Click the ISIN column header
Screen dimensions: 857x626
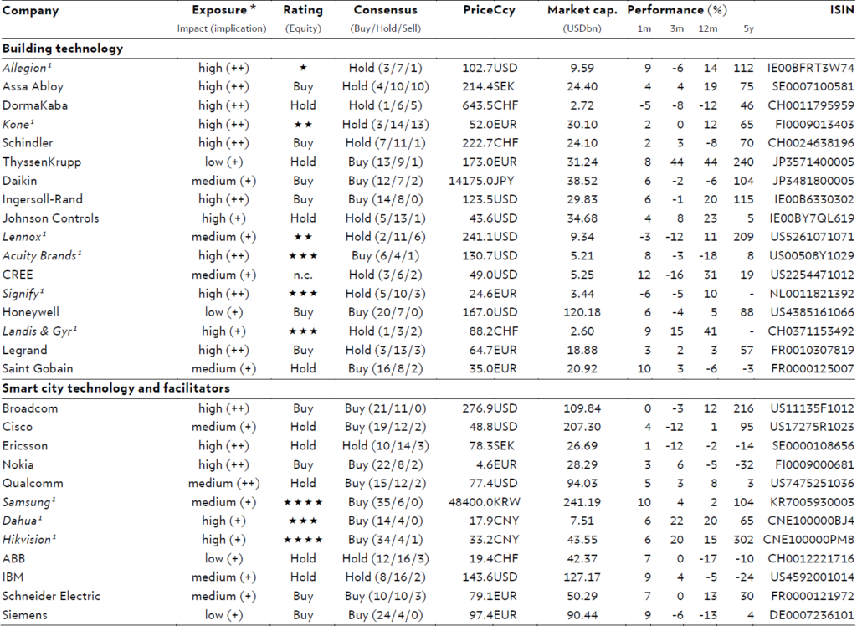[842, 10]
